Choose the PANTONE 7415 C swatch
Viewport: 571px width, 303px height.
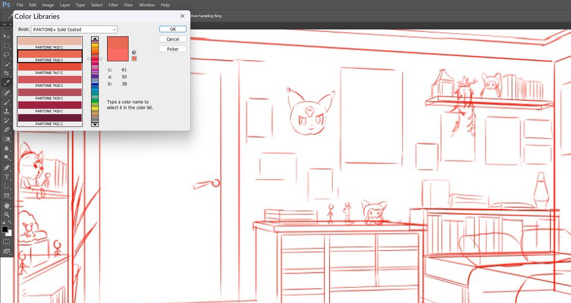(50, 43)
